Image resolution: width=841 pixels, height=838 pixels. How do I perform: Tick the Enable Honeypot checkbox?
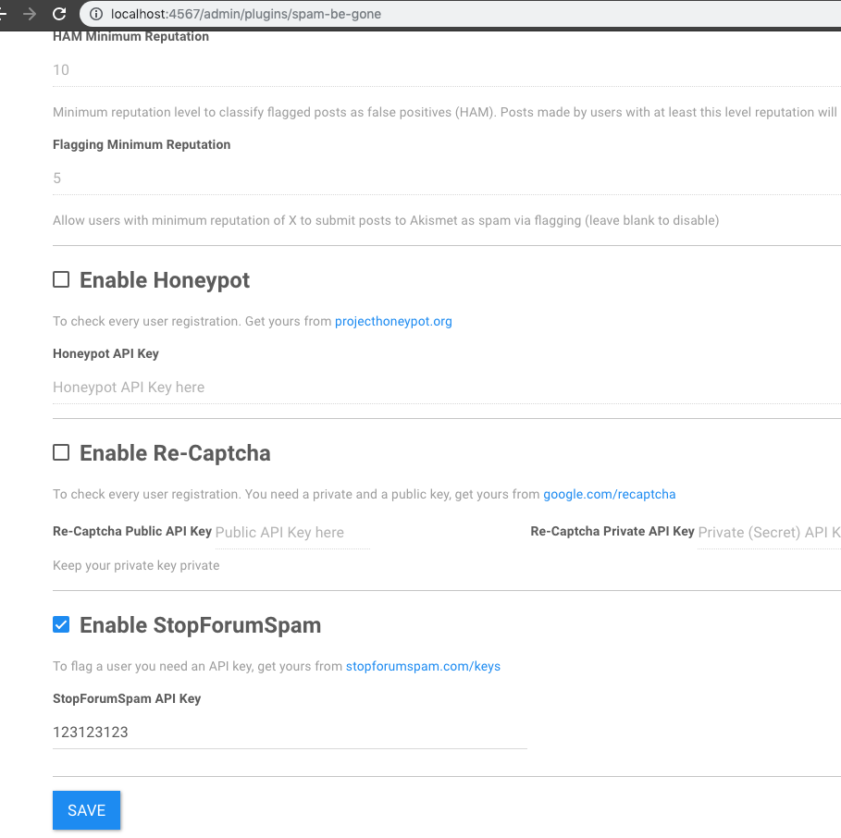[x=61, y=279]
